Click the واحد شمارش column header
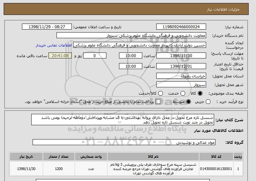 click(91, 156)
